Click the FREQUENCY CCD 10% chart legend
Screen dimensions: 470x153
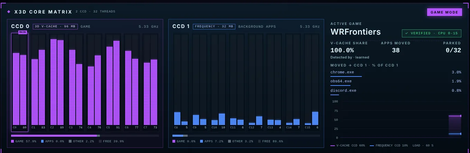(389, 145)
